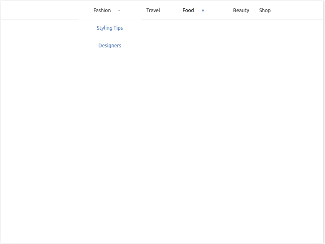Choose Styling Tips under Fashion

tap(109, 28)
